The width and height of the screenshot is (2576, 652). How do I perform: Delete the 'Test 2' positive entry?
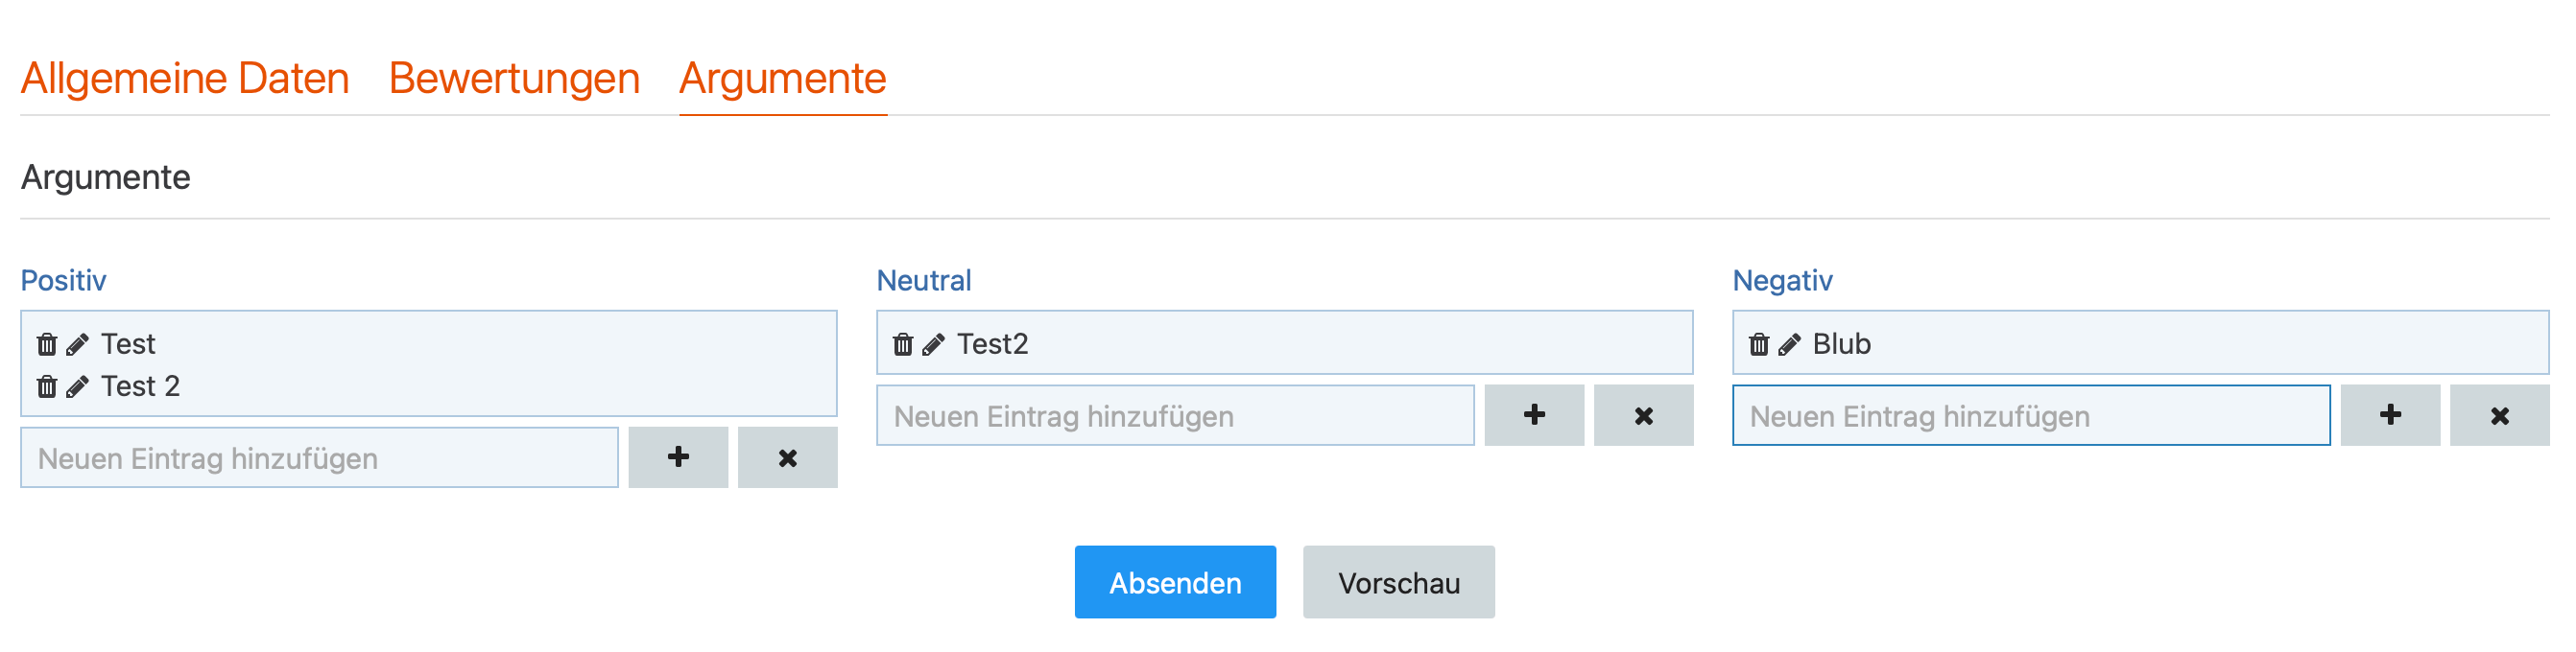[47, 386]
